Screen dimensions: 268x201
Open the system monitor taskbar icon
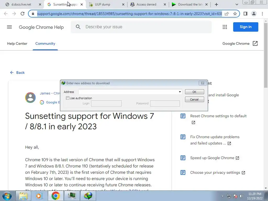pyautogui.click(x=72, y=196)
